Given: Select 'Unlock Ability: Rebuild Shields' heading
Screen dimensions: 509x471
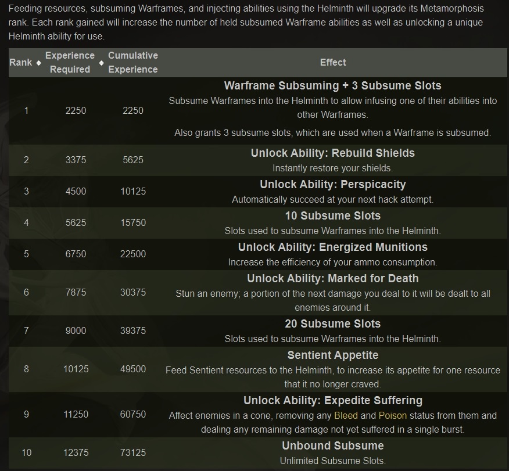Looking at the screenshot, I should pos(333,153).
